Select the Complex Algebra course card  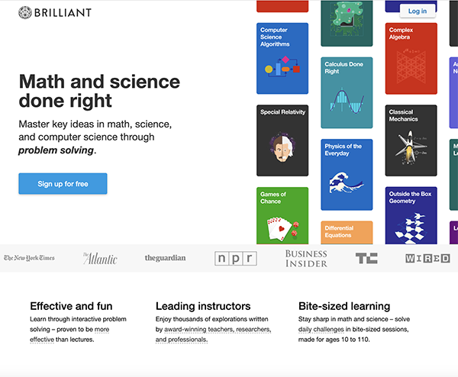click(x=411, y=59)
